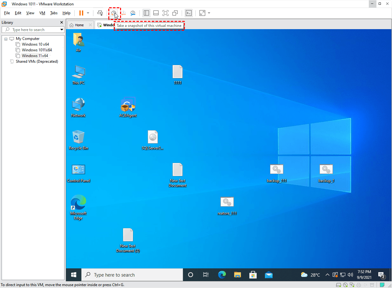Open the library search filter dropdown
This screenshot has width=392, height=288.
[x=62, y=30]
